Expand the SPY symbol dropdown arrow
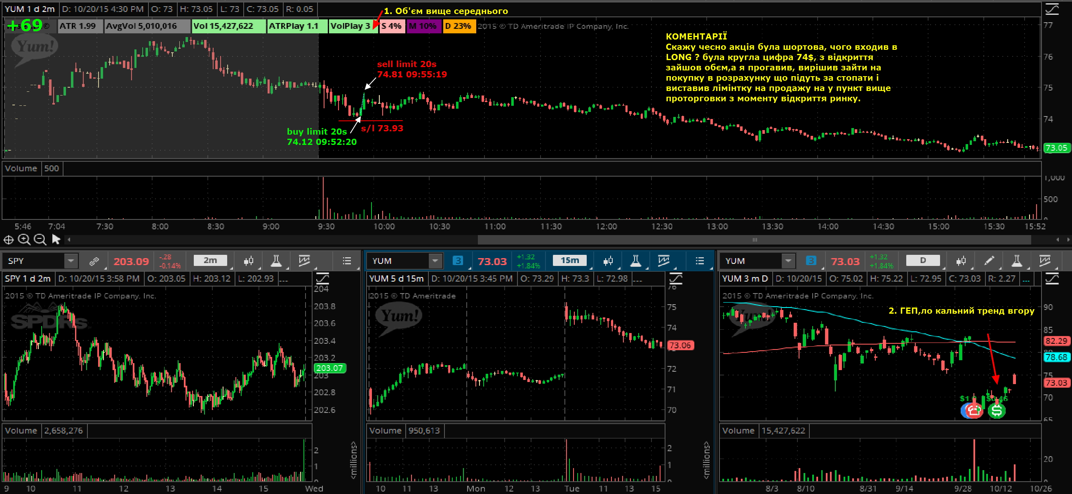The width and height of the screenshot is (1072, 494). pyautogui.click(x=71, y=261)
